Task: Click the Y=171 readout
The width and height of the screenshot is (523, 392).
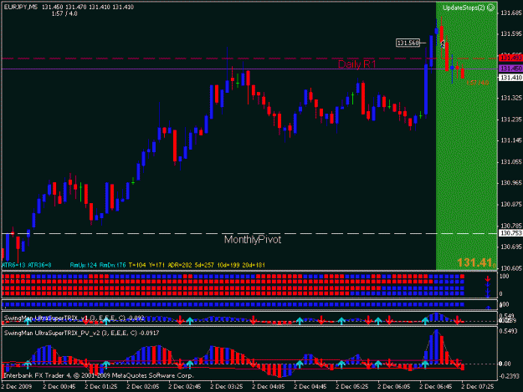Action: pyautogui.click(x=156, y=265)
